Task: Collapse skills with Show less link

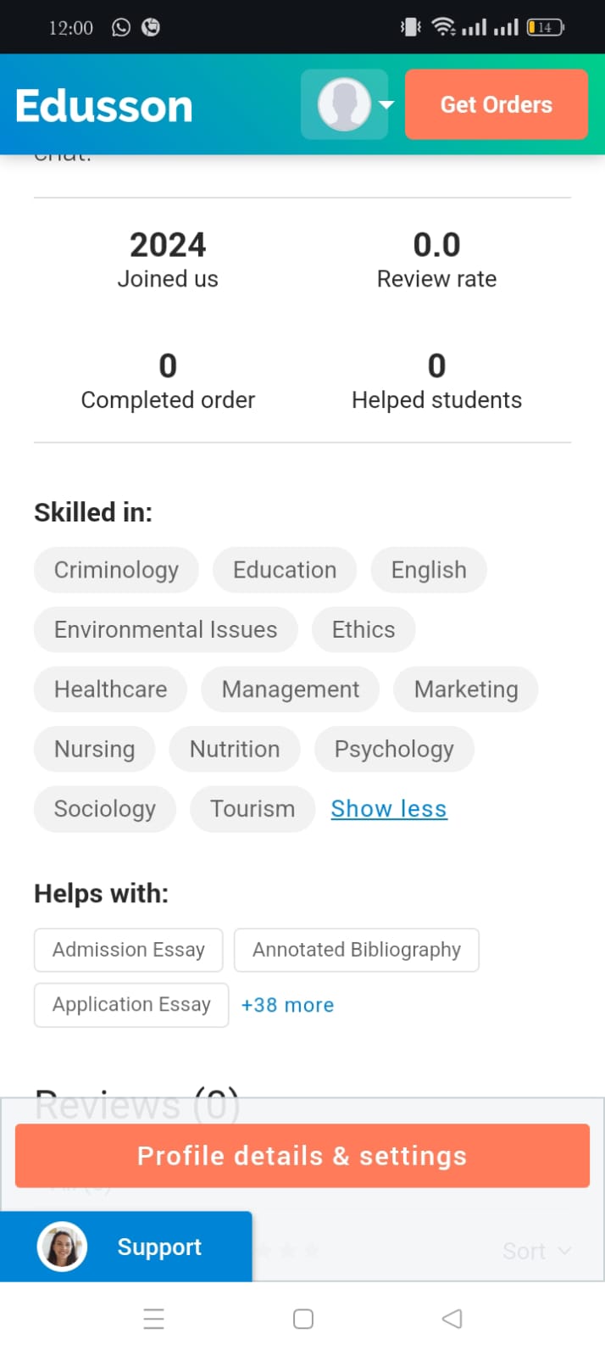Action: pos(389,809)
